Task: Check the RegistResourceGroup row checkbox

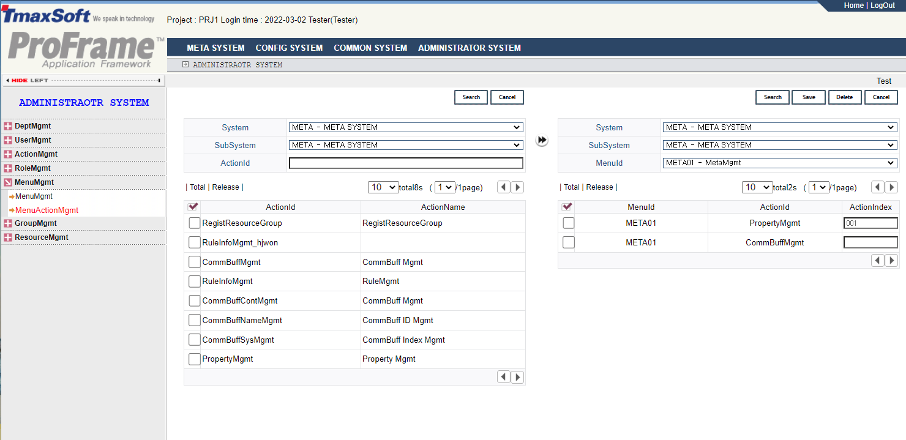Action: click(x=195, y=223)
